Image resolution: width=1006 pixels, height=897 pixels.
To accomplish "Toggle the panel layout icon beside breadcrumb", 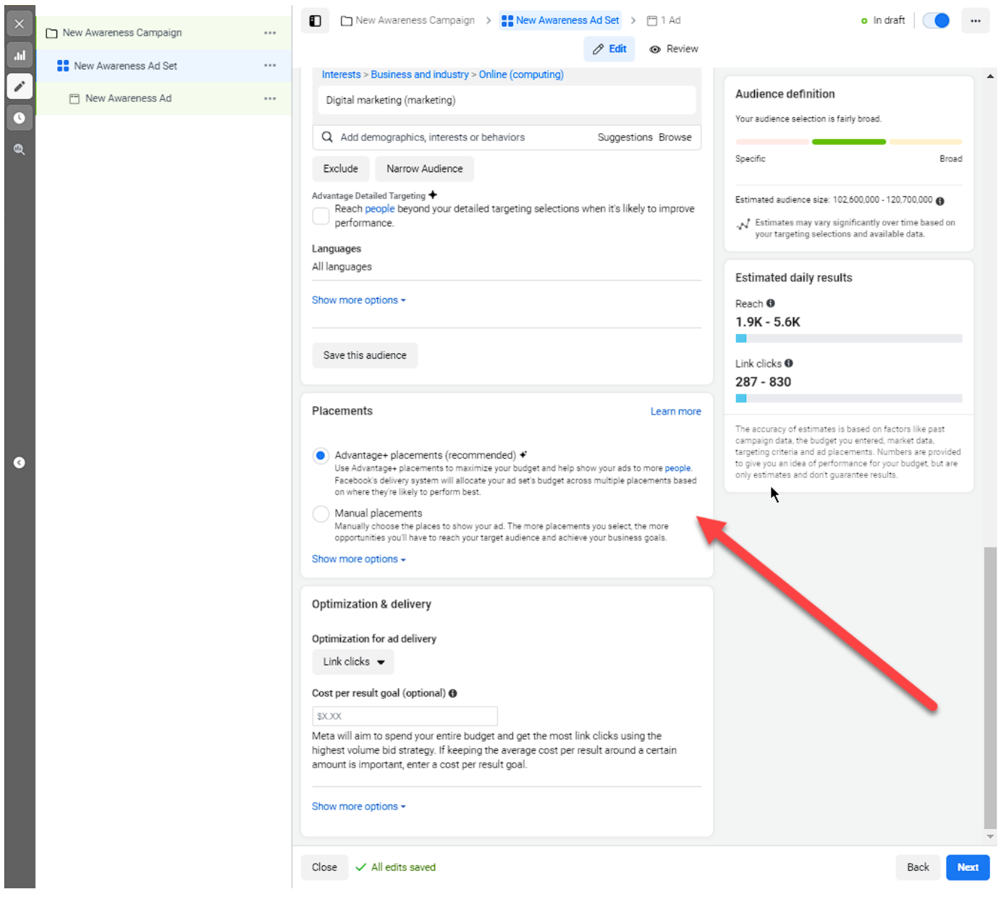I will 316,21.
